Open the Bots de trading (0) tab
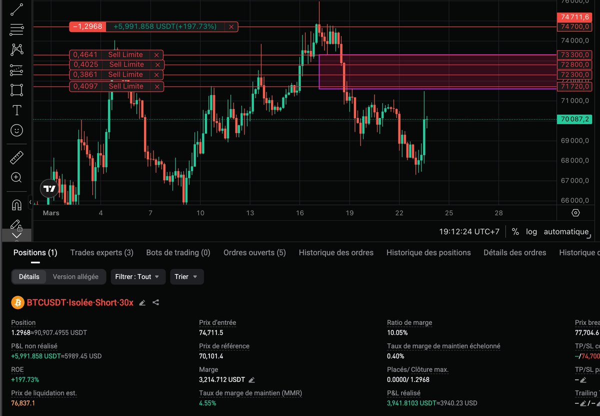This screenshot has height=416, width=600. 178,253
